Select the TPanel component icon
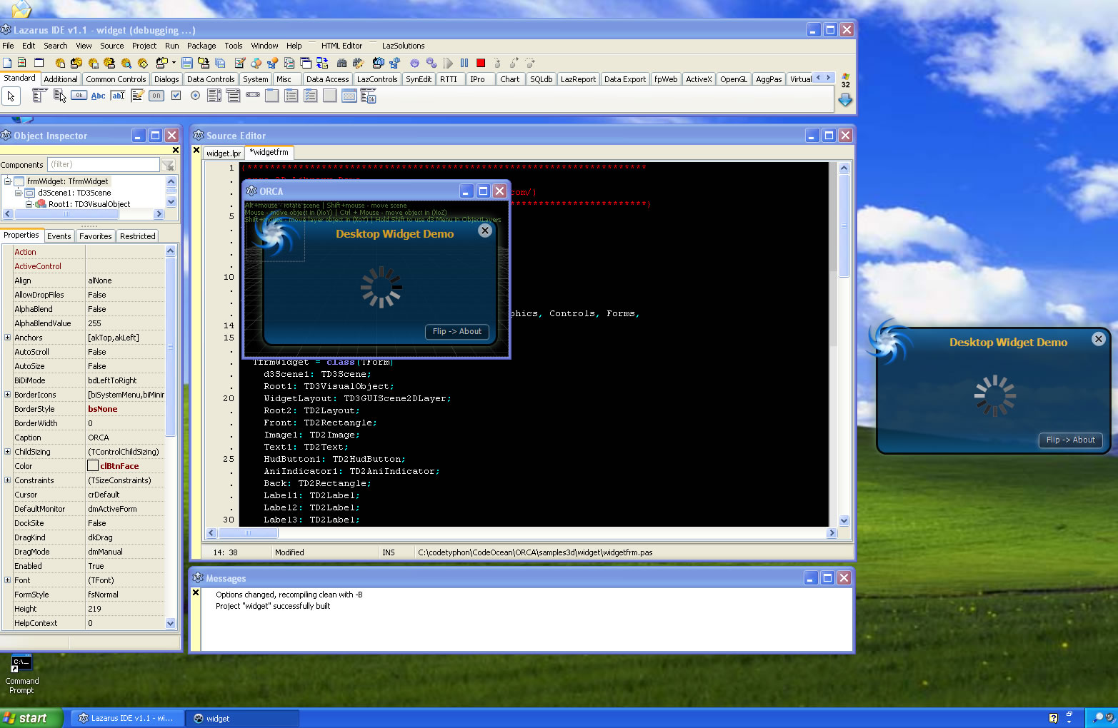Screen dimensions: 1118x728 pyautogui.click(x=330, y=96)
